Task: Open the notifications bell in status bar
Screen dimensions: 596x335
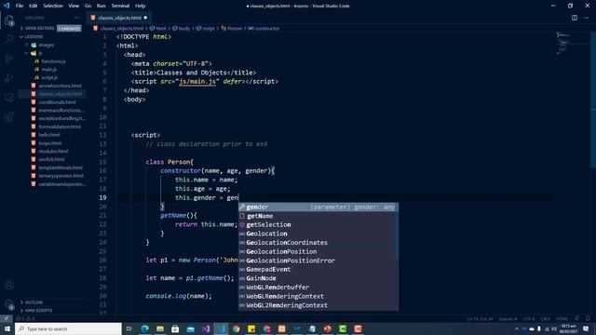Action: pyautogui.click(x=588, y=318)
